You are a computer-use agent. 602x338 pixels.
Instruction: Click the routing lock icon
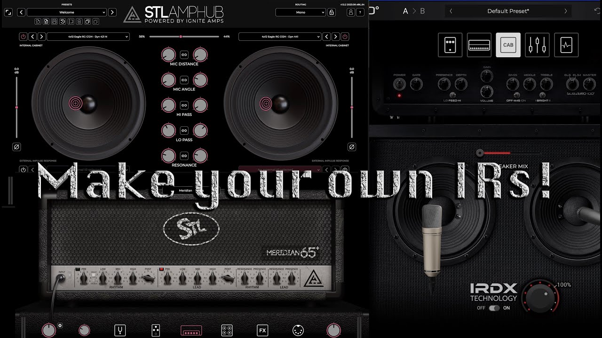[x=332, y=12]
